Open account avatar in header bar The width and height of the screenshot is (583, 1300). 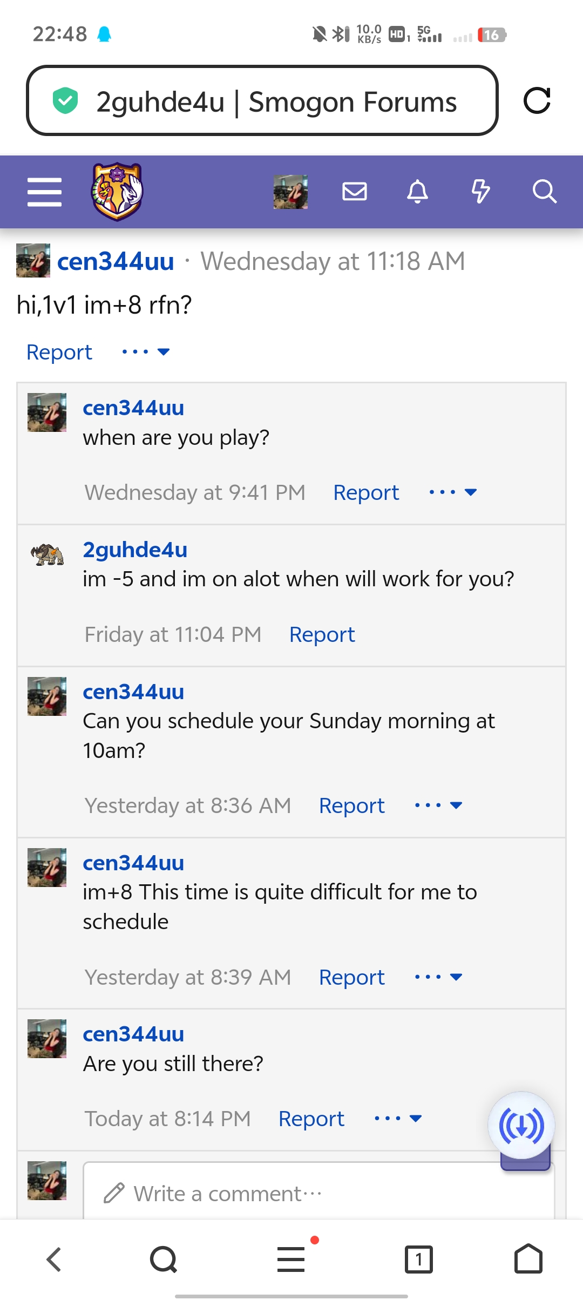[x=290, y=192]
